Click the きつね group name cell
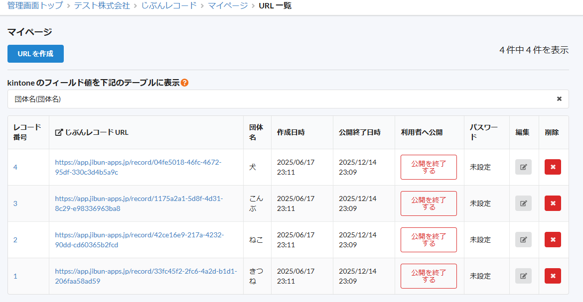This screenshot has height=302, width=583. pos(256,276)
